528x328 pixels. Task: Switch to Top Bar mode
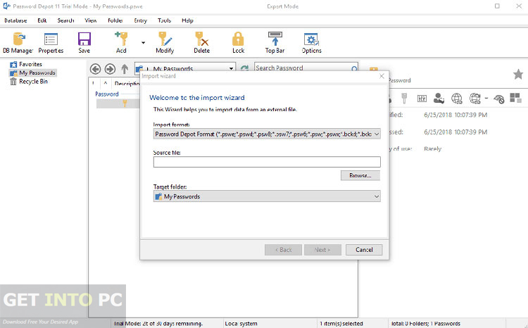pos(275,43)
